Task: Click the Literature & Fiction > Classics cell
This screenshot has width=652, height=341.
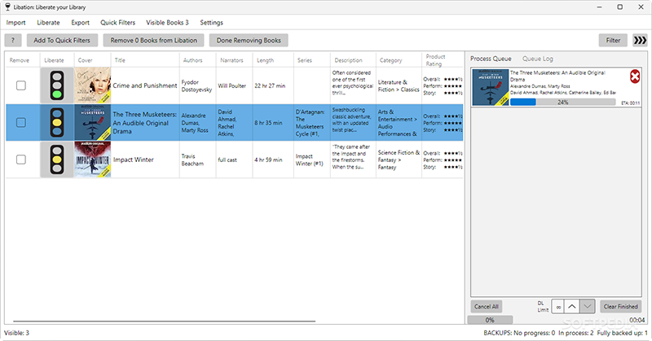Action: click(399, 85)
